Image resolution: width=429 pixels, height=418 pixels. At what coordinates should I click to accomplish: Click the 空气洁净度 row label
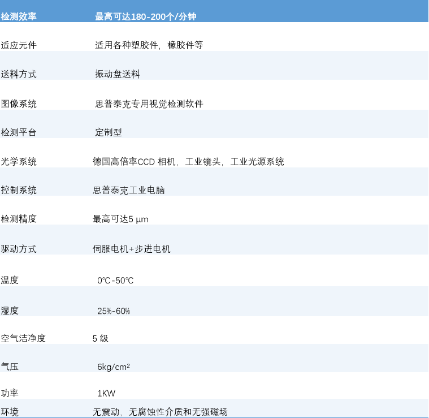pos(23,338)
